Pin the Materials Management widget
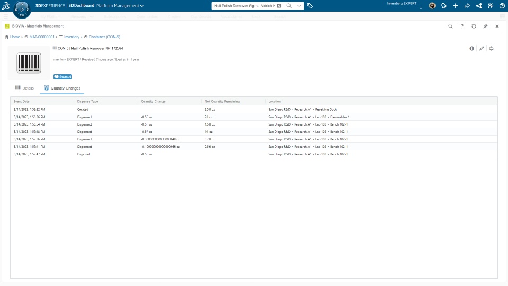 [x=485, y=26]
